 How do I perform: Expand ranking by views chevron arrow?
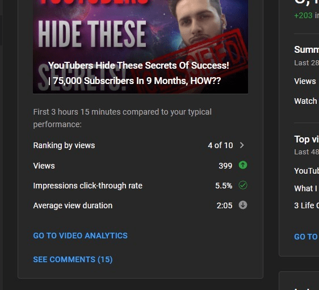tap(242, 145)
